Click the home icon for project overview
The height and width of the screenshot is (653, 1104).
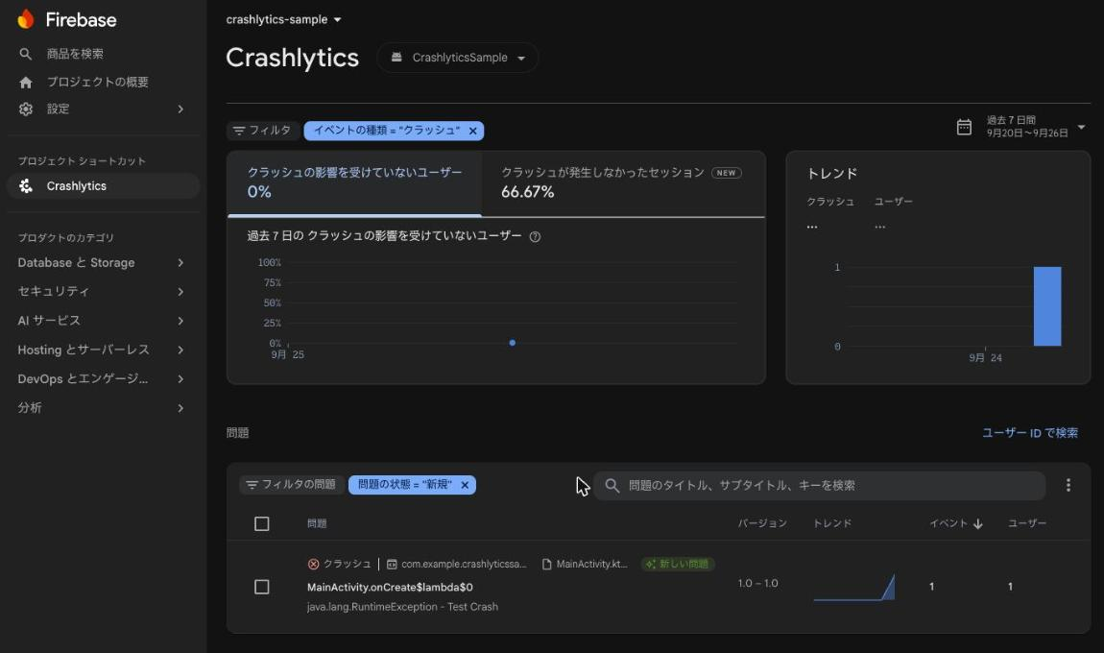pyautogui.click(x=26, y=83)
